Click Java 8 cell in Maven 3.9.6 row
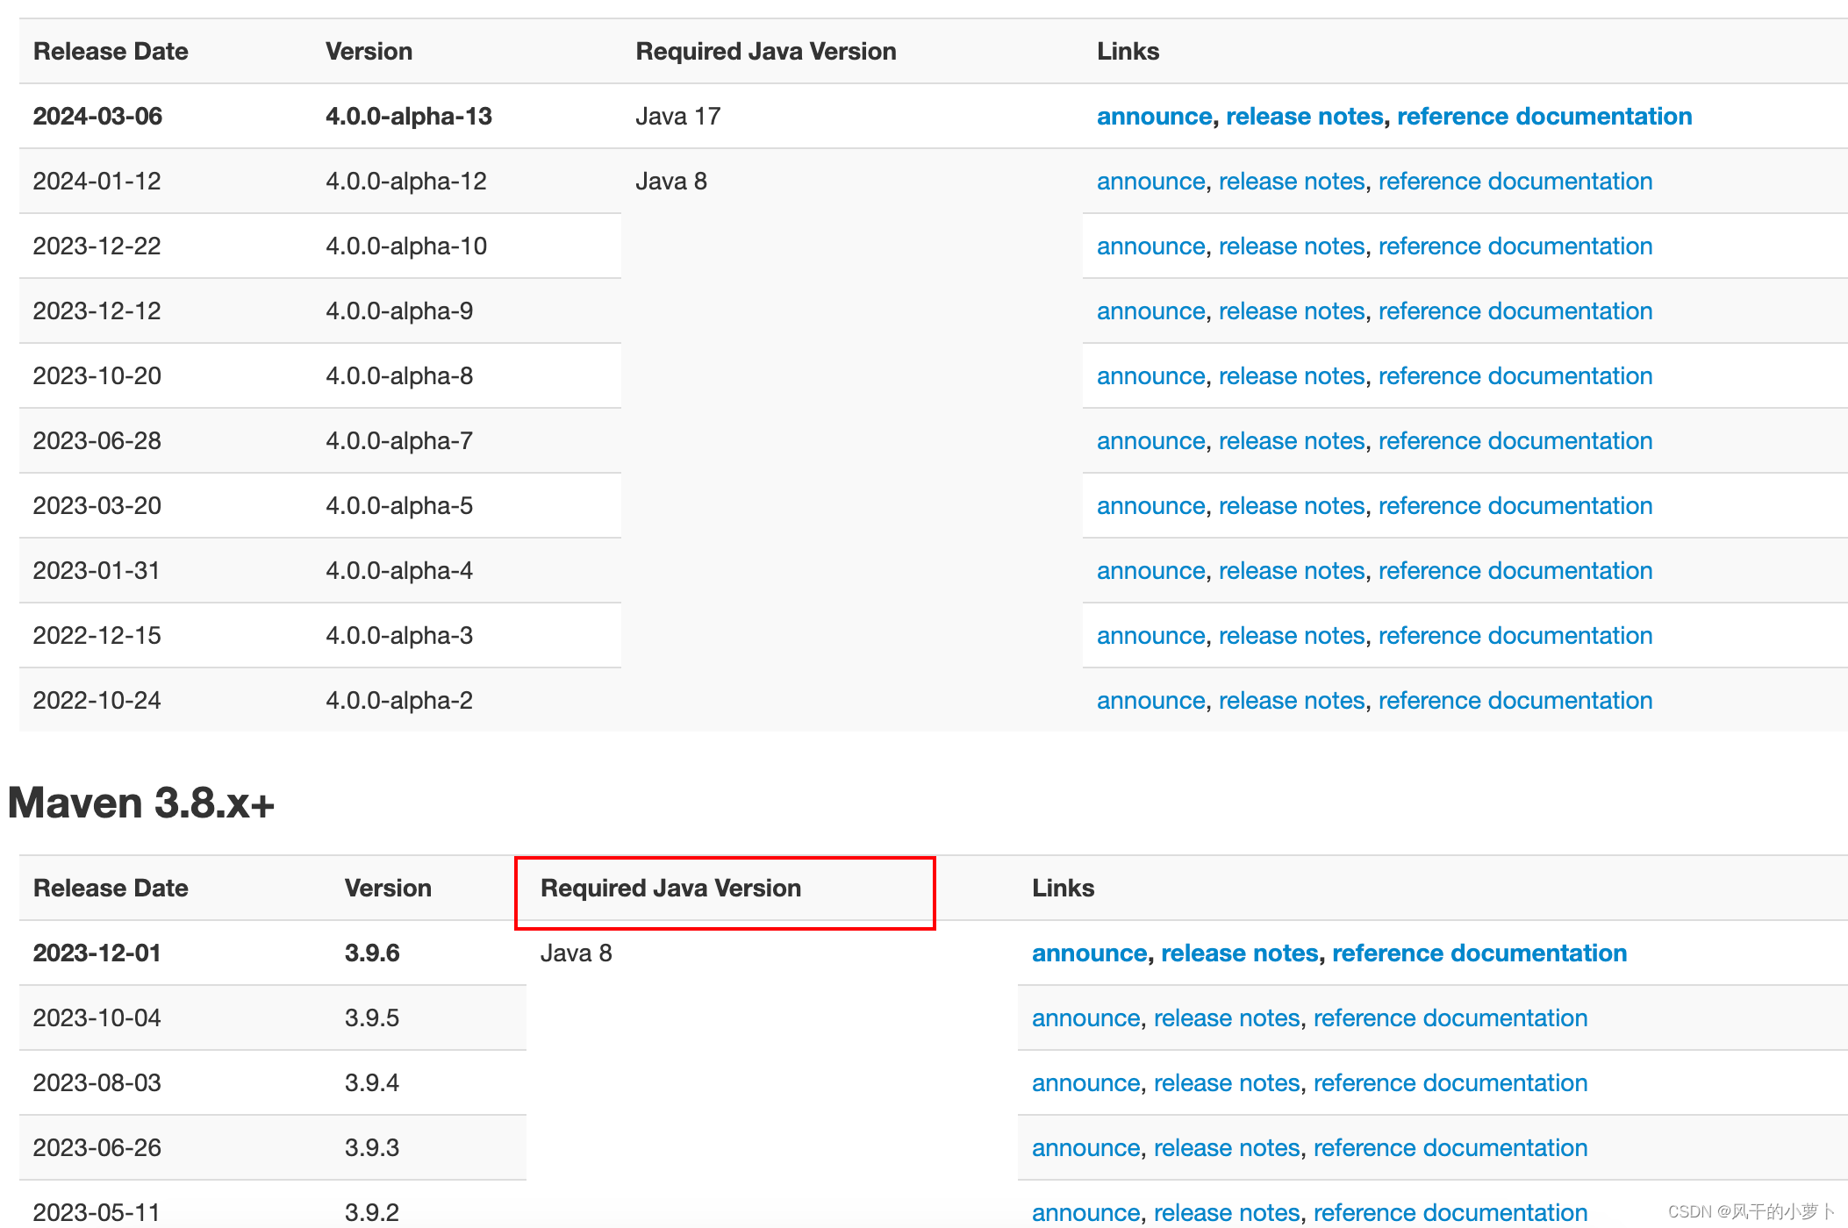Screen dimensions: 1848x1228 click(x=577, y=953)
